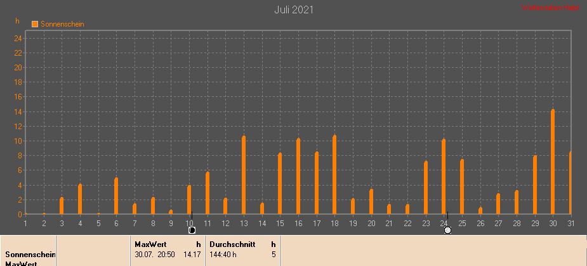Click the sunshine bar for day 13
The image size is (587, 266).
click(x=244, y=175)
